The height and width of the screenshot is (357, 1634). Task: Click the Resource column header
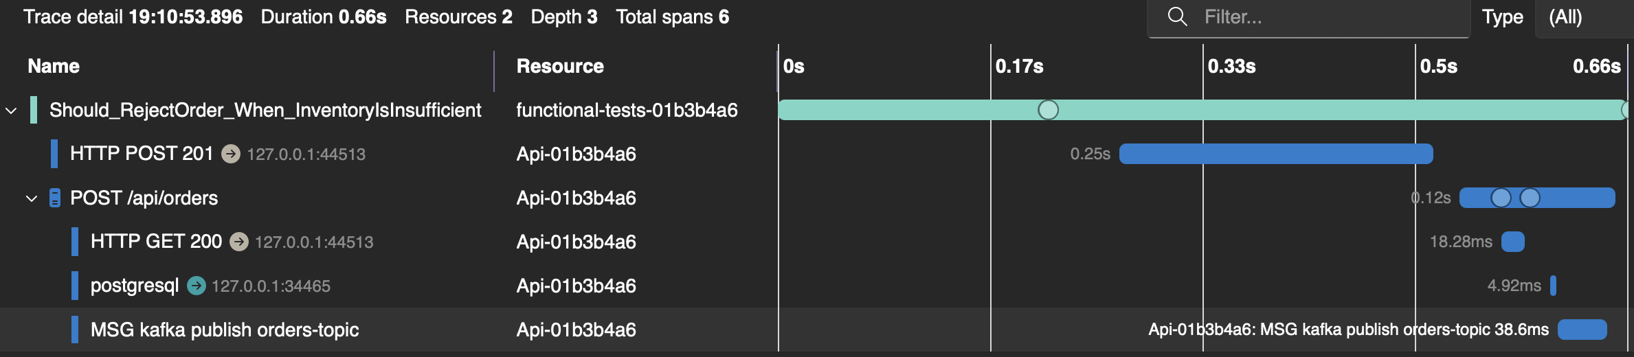point(559,66)
